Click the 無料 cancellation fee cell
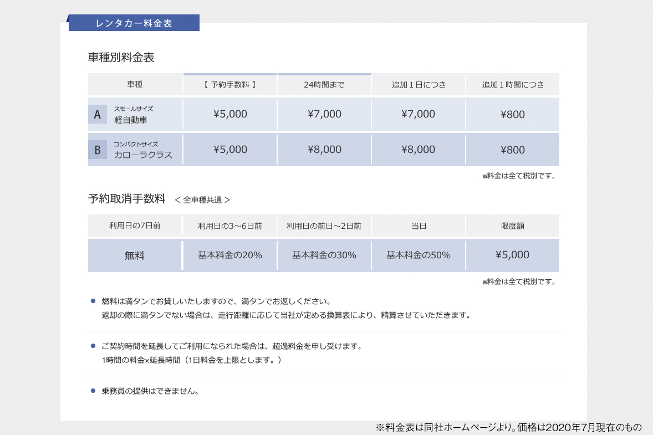This screenshot has height=435, width=653. 135,255
